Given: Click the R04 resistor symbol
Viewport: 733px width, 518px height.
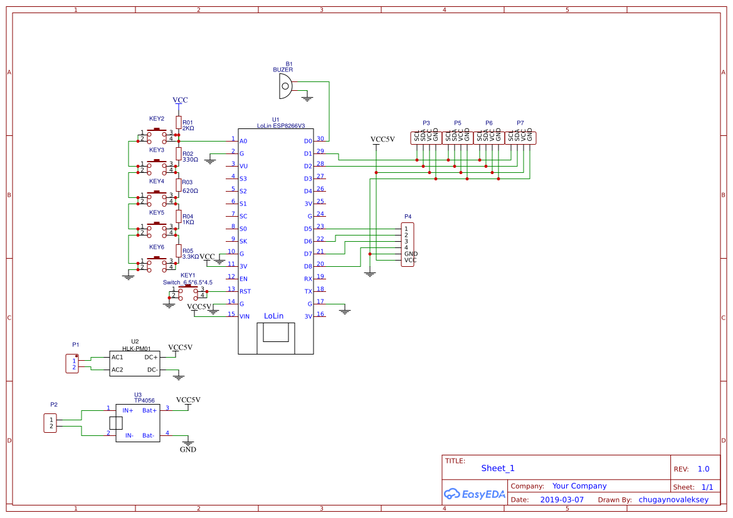Looking at the screenshot, I should click(179, 216).
